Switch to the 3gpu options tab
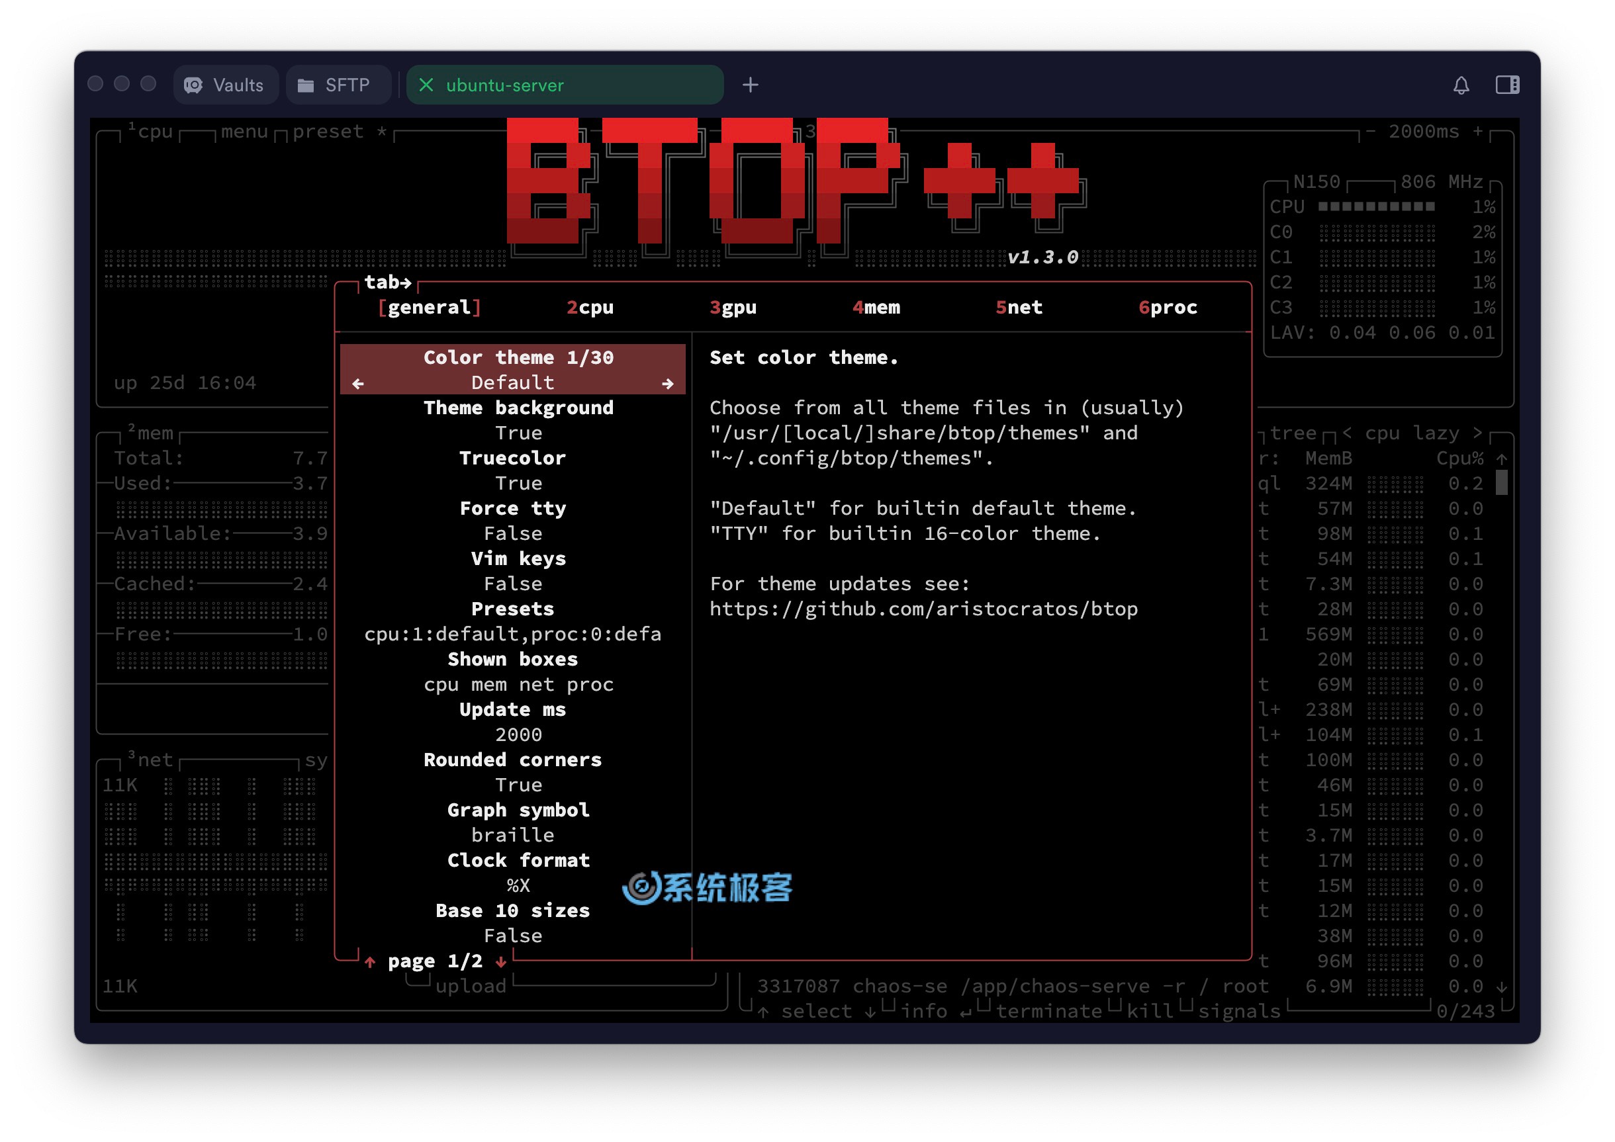The height and width of the screenshot is (1142, 1615). (733, 307)
